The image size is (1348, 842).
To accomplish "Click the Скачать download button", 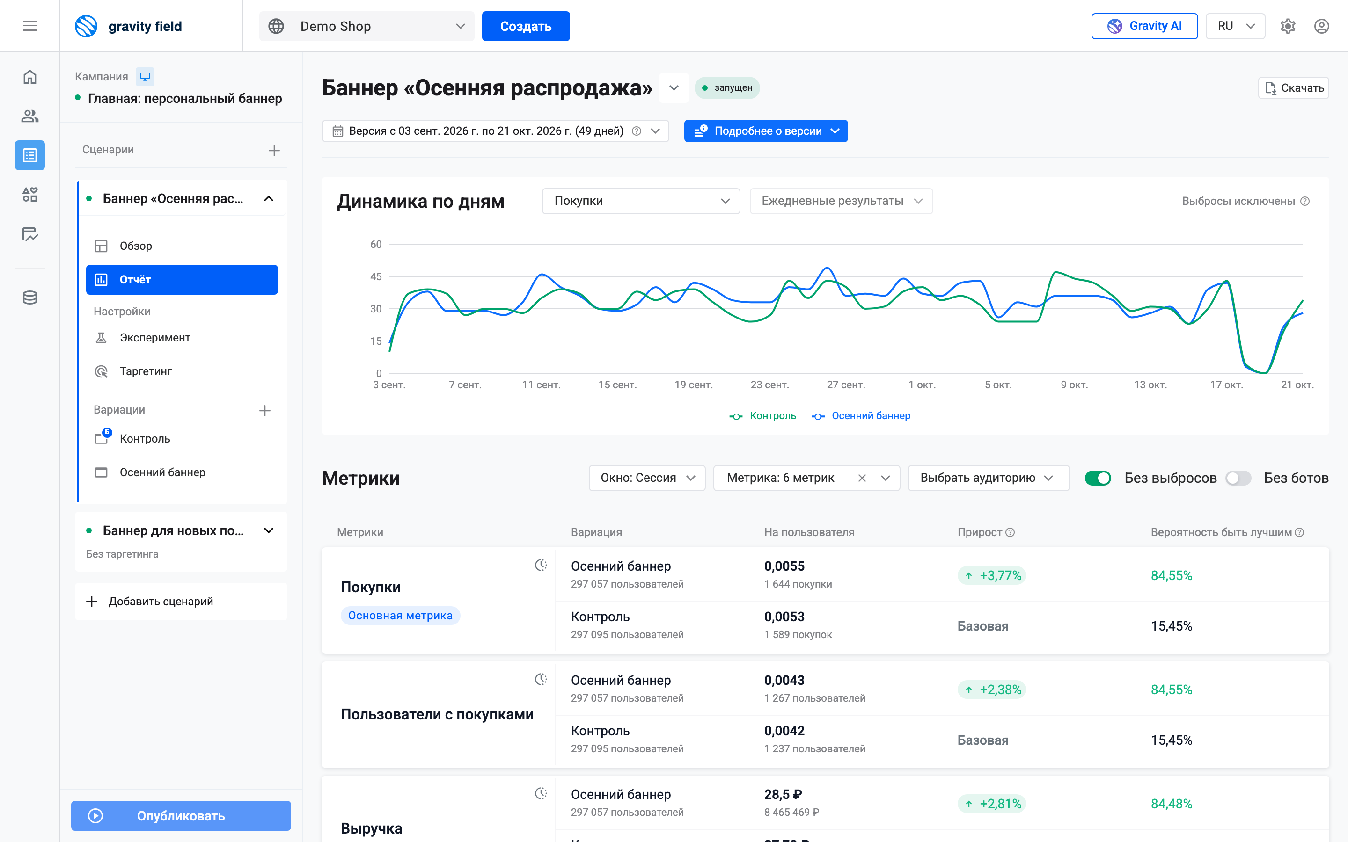I will pos(1293,88).
